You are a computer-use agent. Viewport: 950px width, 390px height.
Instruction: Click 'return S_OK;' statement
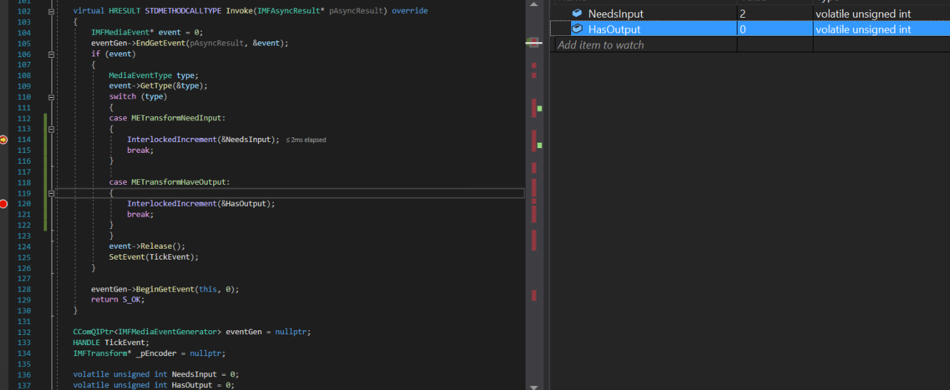pyautogui.click(x=118, y=300)
